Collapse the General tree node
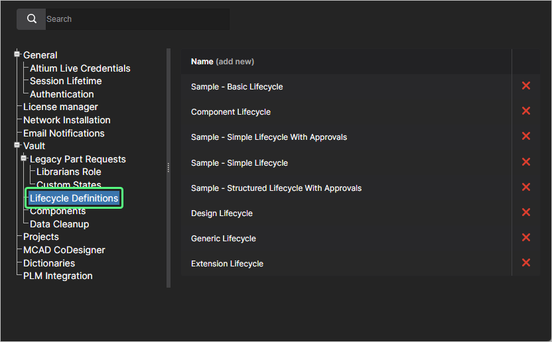552x342 pixels. (17, 54)
